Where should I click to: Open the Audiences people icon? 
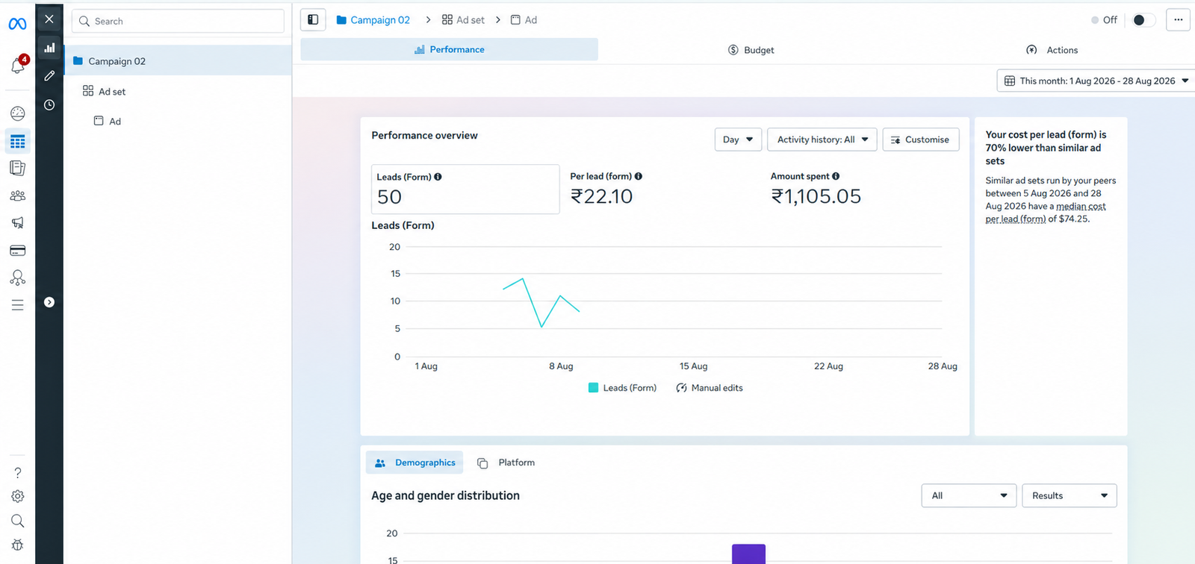pos(18,195)
